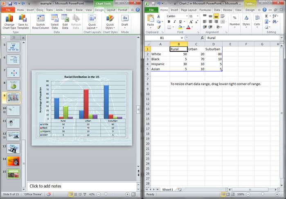This screenshot has width=286, height=199.
Task: Toggle Bold formatting in Excel
Action: (169, 22)
